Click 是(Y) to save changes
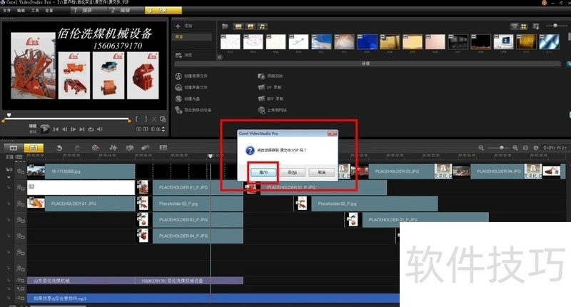571x307 pixels. pyautogui.click(x=263, y=172)
